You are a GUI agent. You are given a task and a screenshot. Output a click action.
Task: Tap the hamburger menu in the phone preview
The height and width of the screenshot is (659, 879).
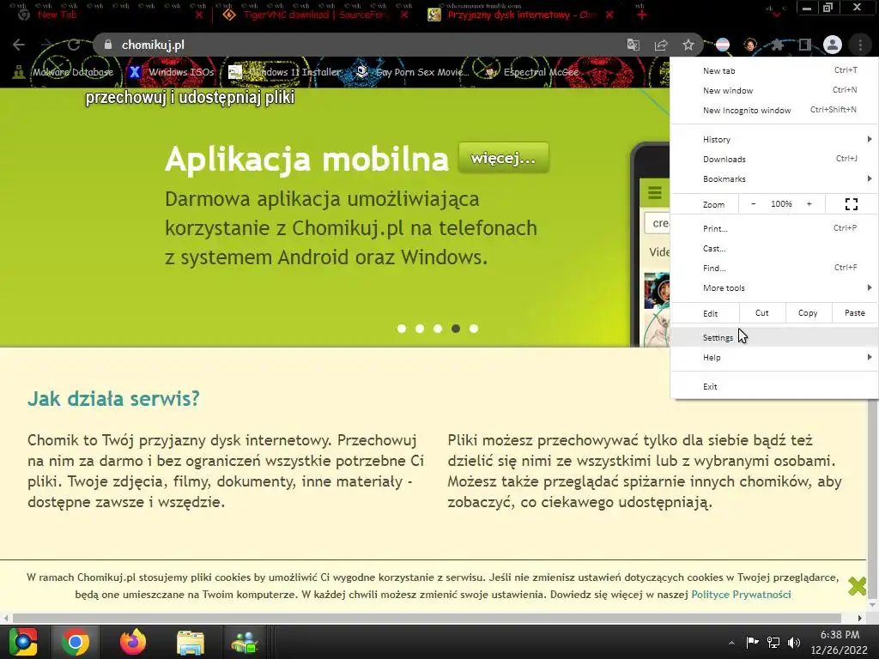point(655,193)
